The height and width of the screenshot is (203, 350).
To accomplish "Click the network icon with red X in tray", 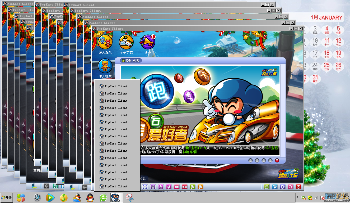I will tap(322, 198).
